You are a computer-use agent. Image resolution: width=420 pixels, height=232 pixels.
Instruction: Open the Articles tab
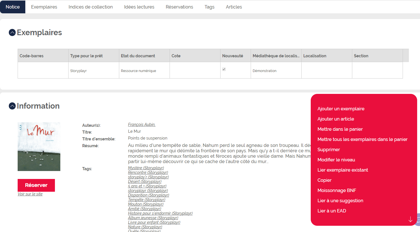pos(234,7)
